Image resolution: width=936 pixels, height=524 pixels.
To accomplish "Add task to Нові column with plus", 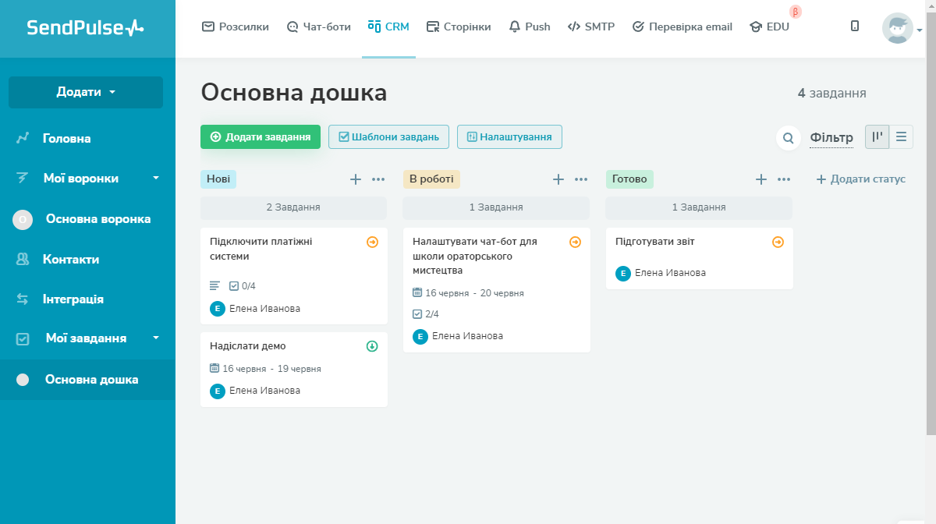I will [x=356, y=179].
